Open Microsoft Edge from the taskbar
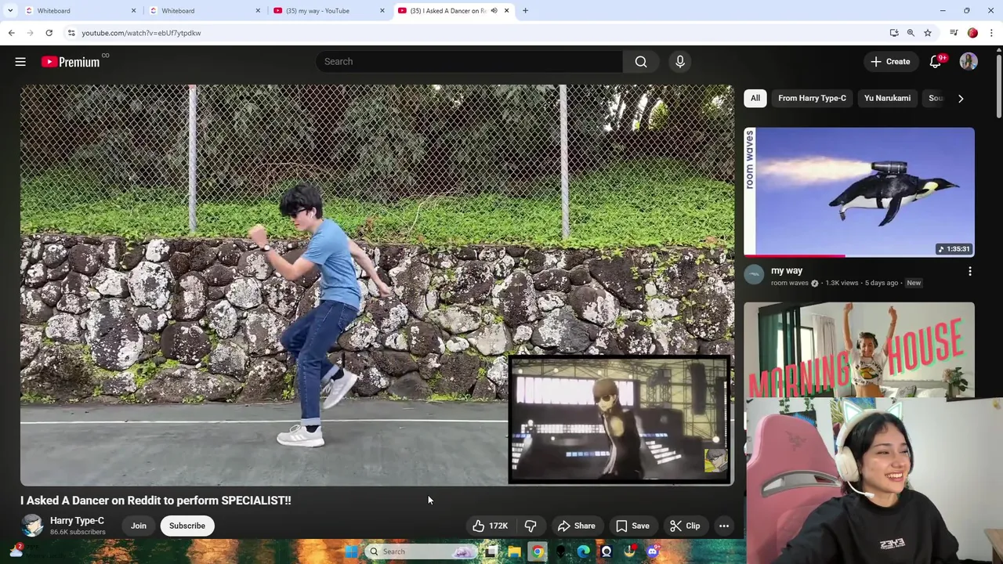 tap(584, 551)
